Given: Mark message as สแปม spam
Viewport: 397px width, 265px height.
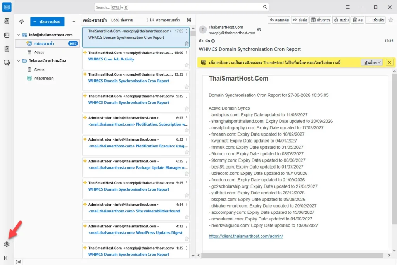Looking at the screenshot, I should (x=341, y=20).
